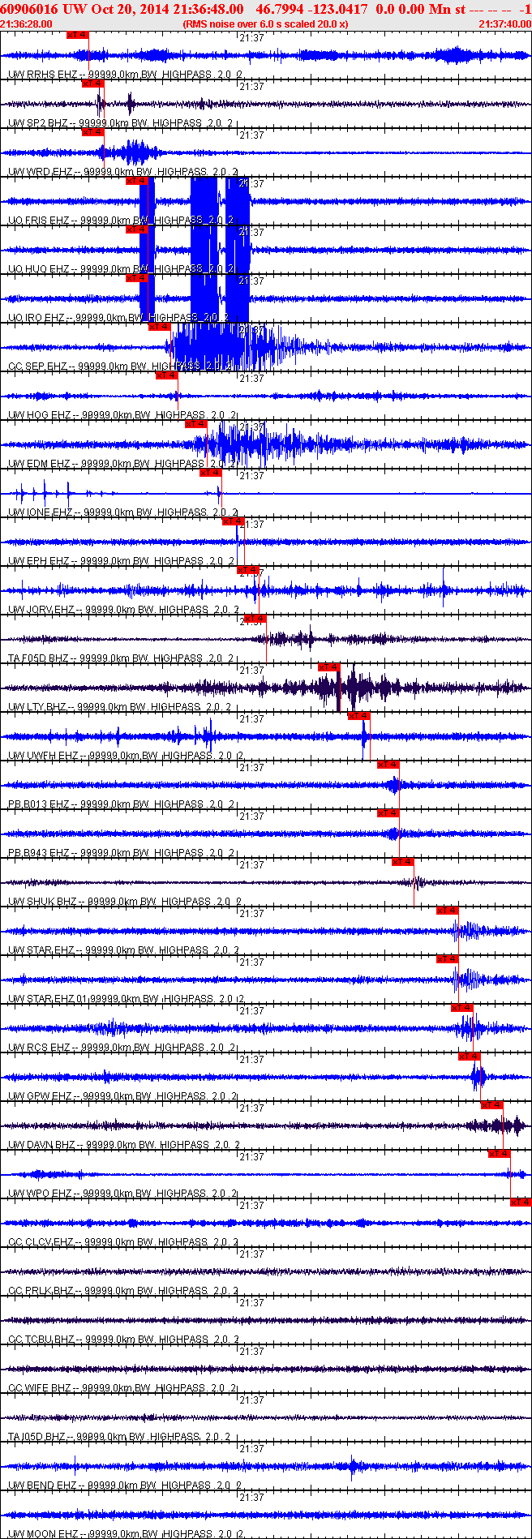Select the 'CC TCBU BHZ' station label
This screenshot has height=1539, width=532.
point(41,1340)
